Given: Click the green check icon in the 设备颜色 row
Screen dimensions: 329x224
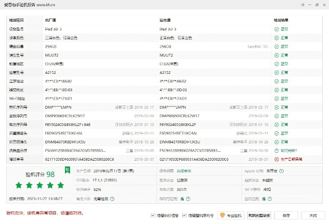Looking at the screenshot, I should tap(276, 38).
